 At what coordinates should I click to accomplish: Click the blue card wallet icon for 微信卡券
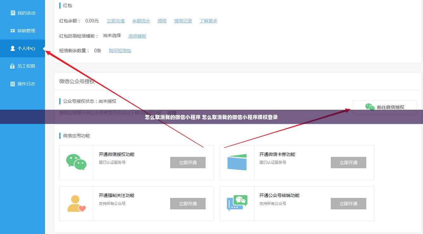pos(237,162)
